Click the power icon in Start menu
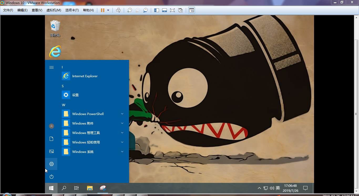The width and height of the screenshot is (359, 196). pyautogui.click(x=52, y=177)
